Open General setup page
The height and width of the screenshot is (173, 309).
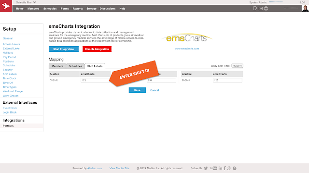click(x=8, y=38)
